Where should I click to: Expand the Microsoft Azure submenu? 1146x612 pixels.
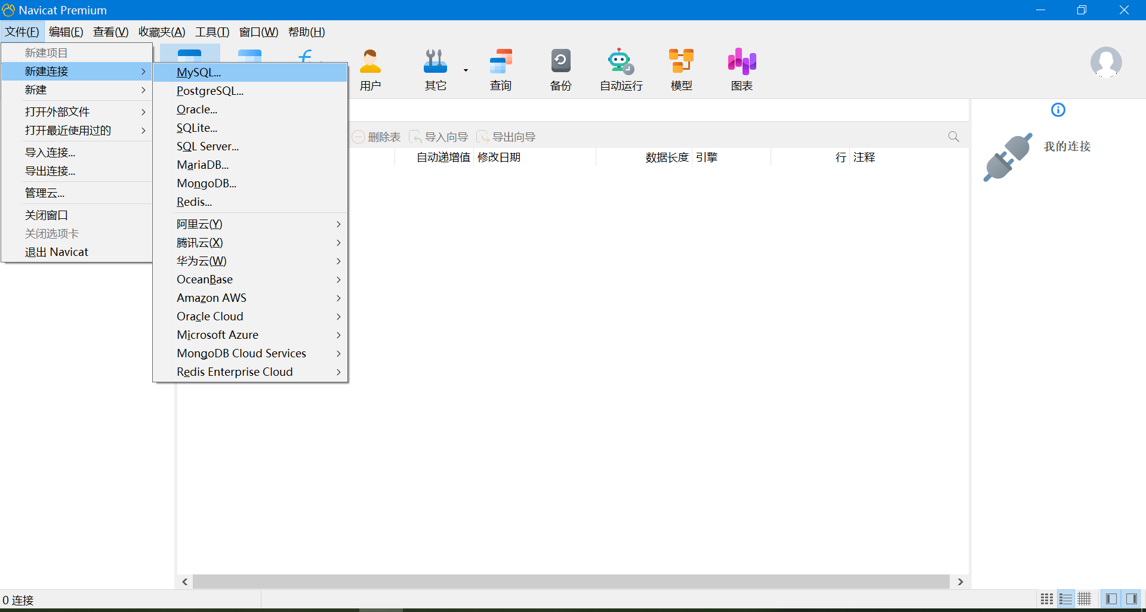[251, 335]
